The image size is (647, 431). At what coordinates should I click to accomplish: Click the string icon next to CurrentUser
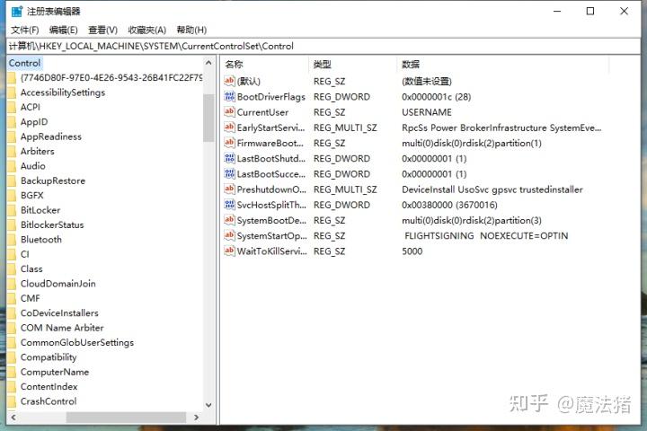(229, 111)
